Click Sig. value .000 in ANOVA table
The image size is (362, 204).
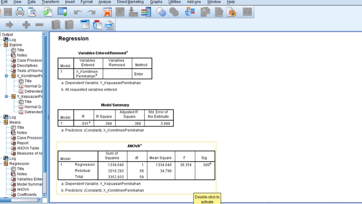(x=207, y=165)
